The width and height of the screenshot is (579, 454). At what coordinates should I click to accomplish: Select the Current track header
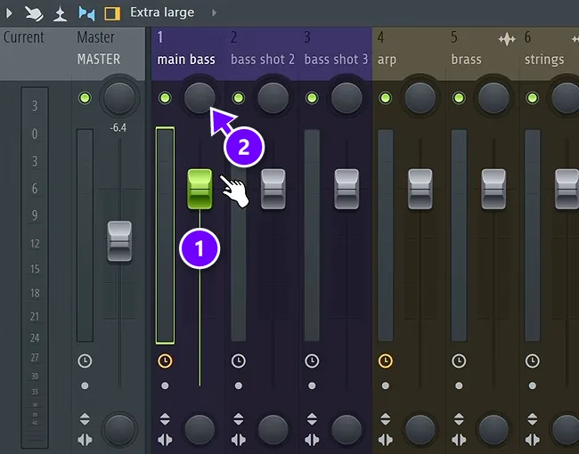pyautogui.click(x=24, y=37)
